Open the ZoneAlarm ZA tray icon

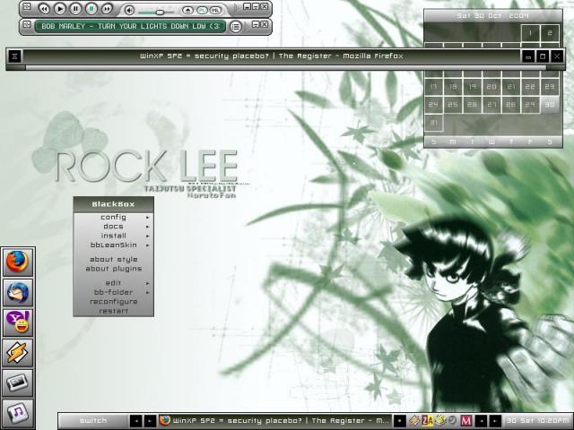(x=427, y=421)
